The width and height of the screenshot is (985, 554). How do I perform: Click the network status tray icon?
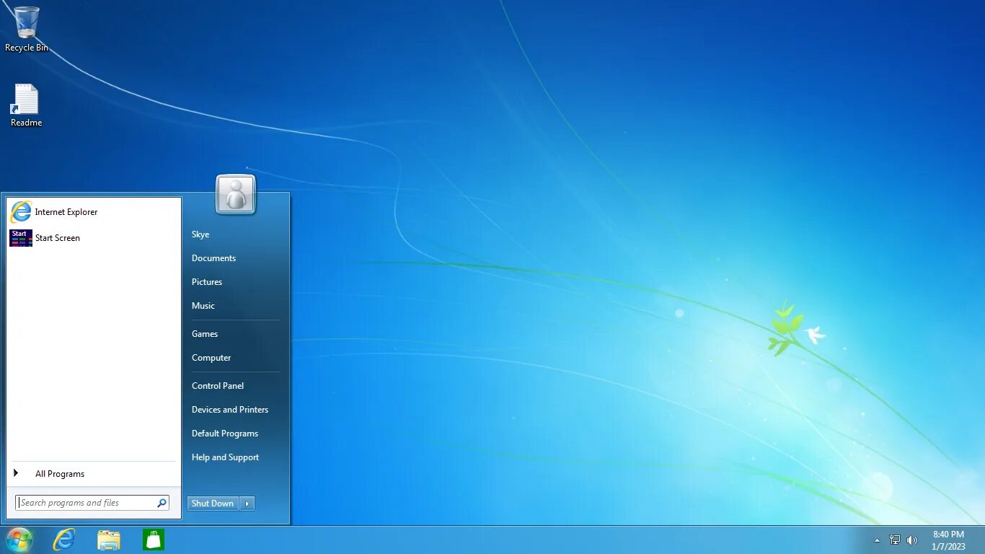[895, 540]
